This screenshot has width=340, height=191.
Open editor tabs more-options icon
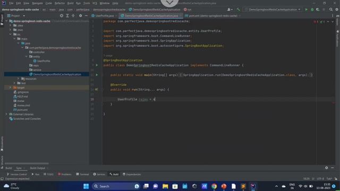coord(333,15)
